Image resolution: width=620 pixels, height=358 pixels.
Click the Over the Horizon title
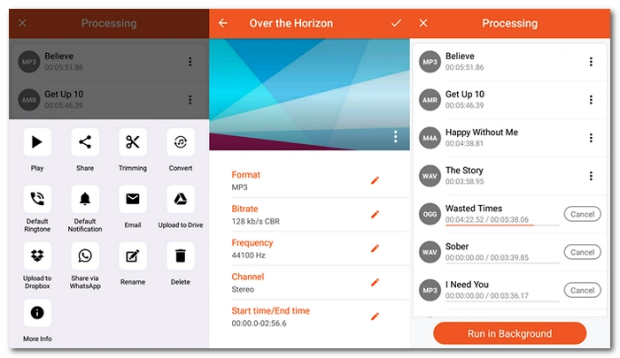point(291,23)
